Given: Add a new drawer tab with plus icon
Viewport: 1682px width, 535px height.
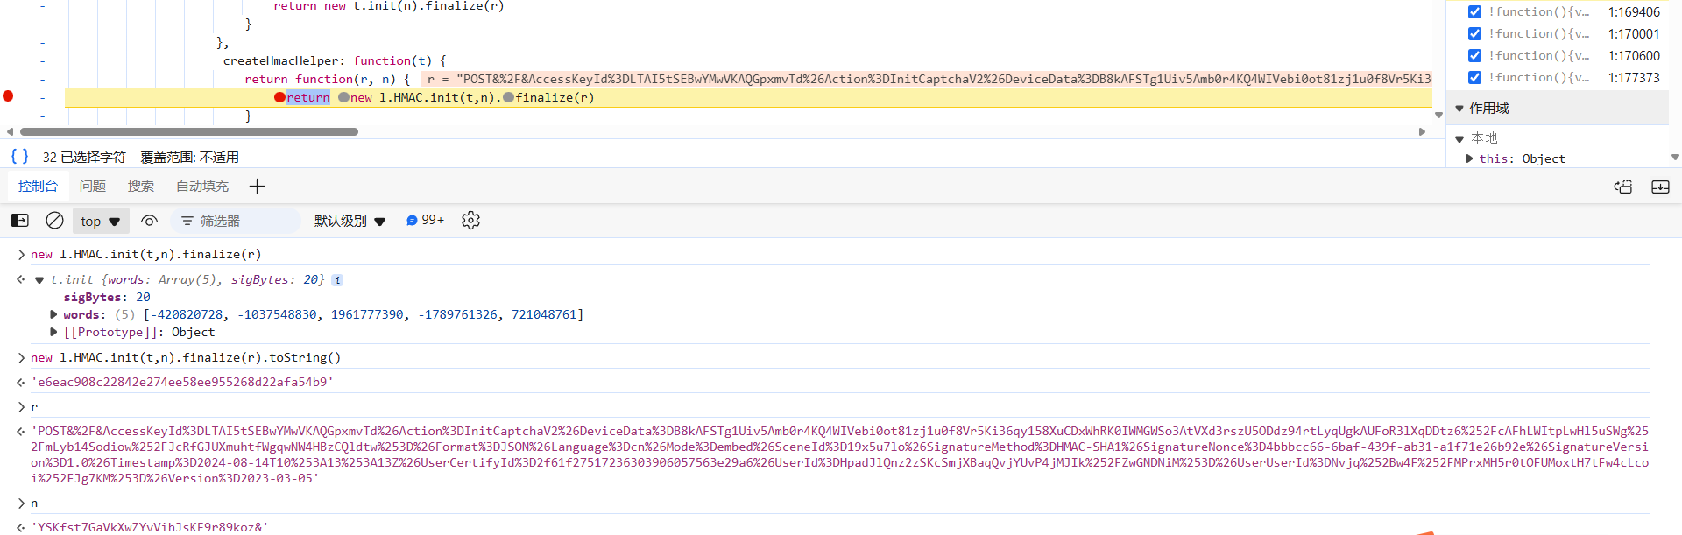Looking at the screenshot, I should 257,187.
